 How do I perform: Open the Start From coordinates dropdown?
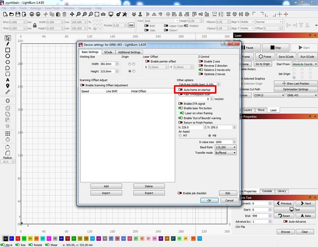click(x=304, y=64)
